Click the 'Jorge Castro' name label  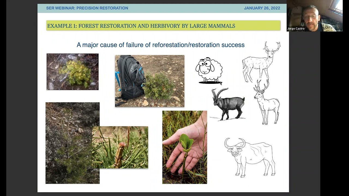click(296, 29)
